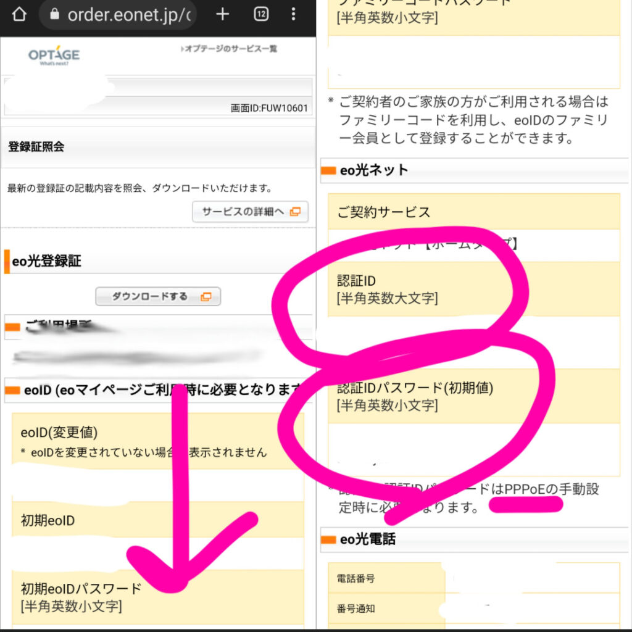Open a new tab with plus icon
The width and height of the screenshot is (632, 632).
click(222, 15)
